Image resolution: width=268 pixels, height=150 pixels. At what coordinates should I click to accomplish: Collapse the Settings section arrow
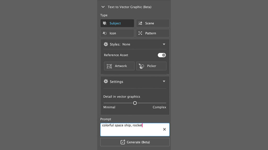(164, 81)
